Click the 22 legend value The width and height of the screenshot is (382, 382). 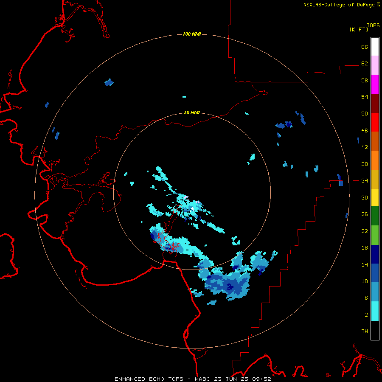[x=365, y=231]
